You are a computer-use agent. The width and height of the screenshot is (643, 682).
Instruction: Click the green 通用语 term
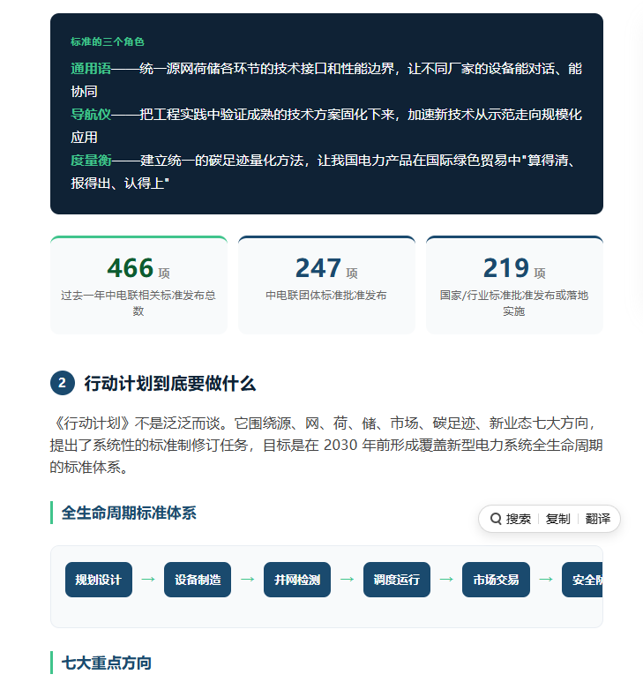pos(91,68)
